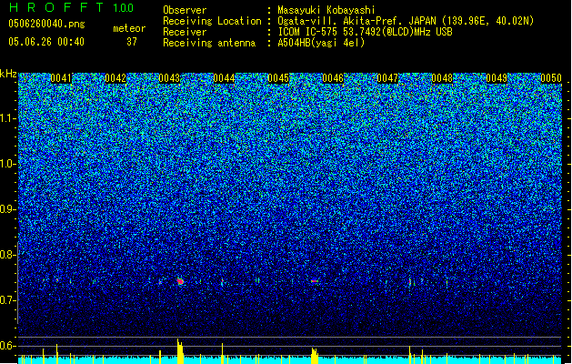Screen dimensions: 572x364
Task: Click the 1.0 frequency axis label
Action: click(8, 164)
